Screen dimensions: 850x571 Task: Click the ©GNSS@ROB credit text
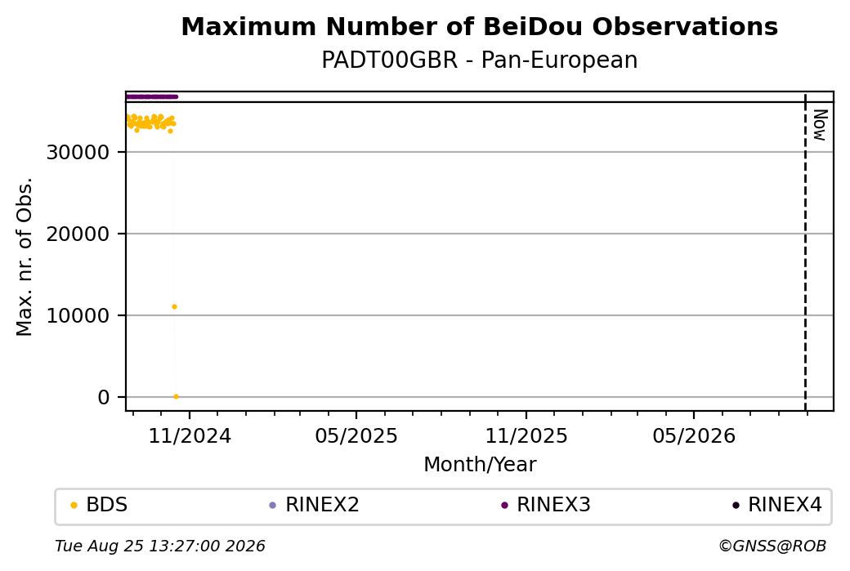(772, 546)
